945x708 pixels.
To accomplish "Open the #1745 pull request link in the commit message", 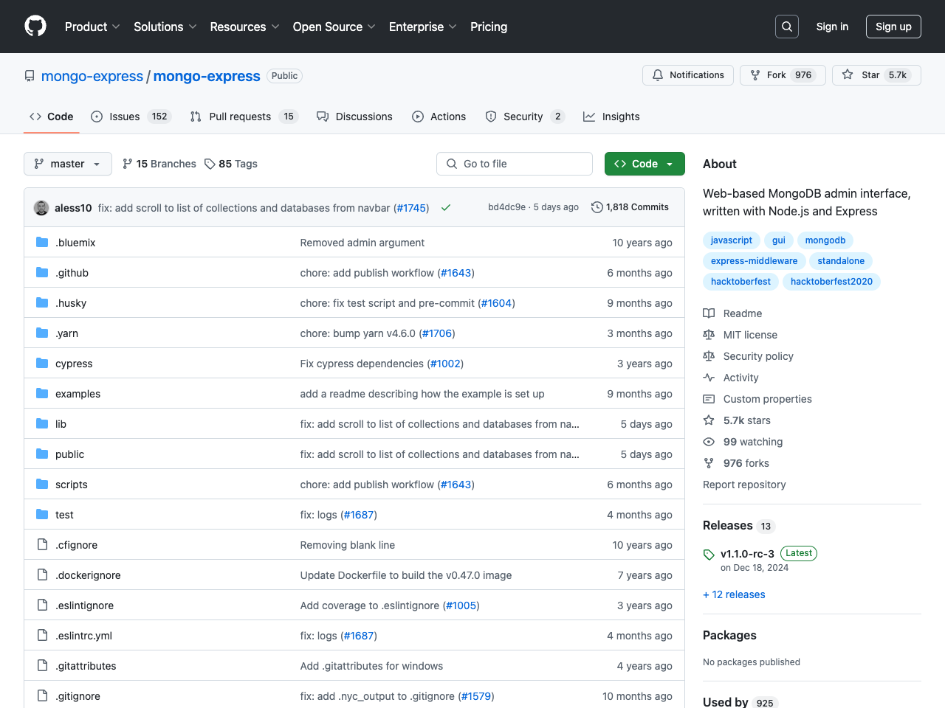I will 411,208.
